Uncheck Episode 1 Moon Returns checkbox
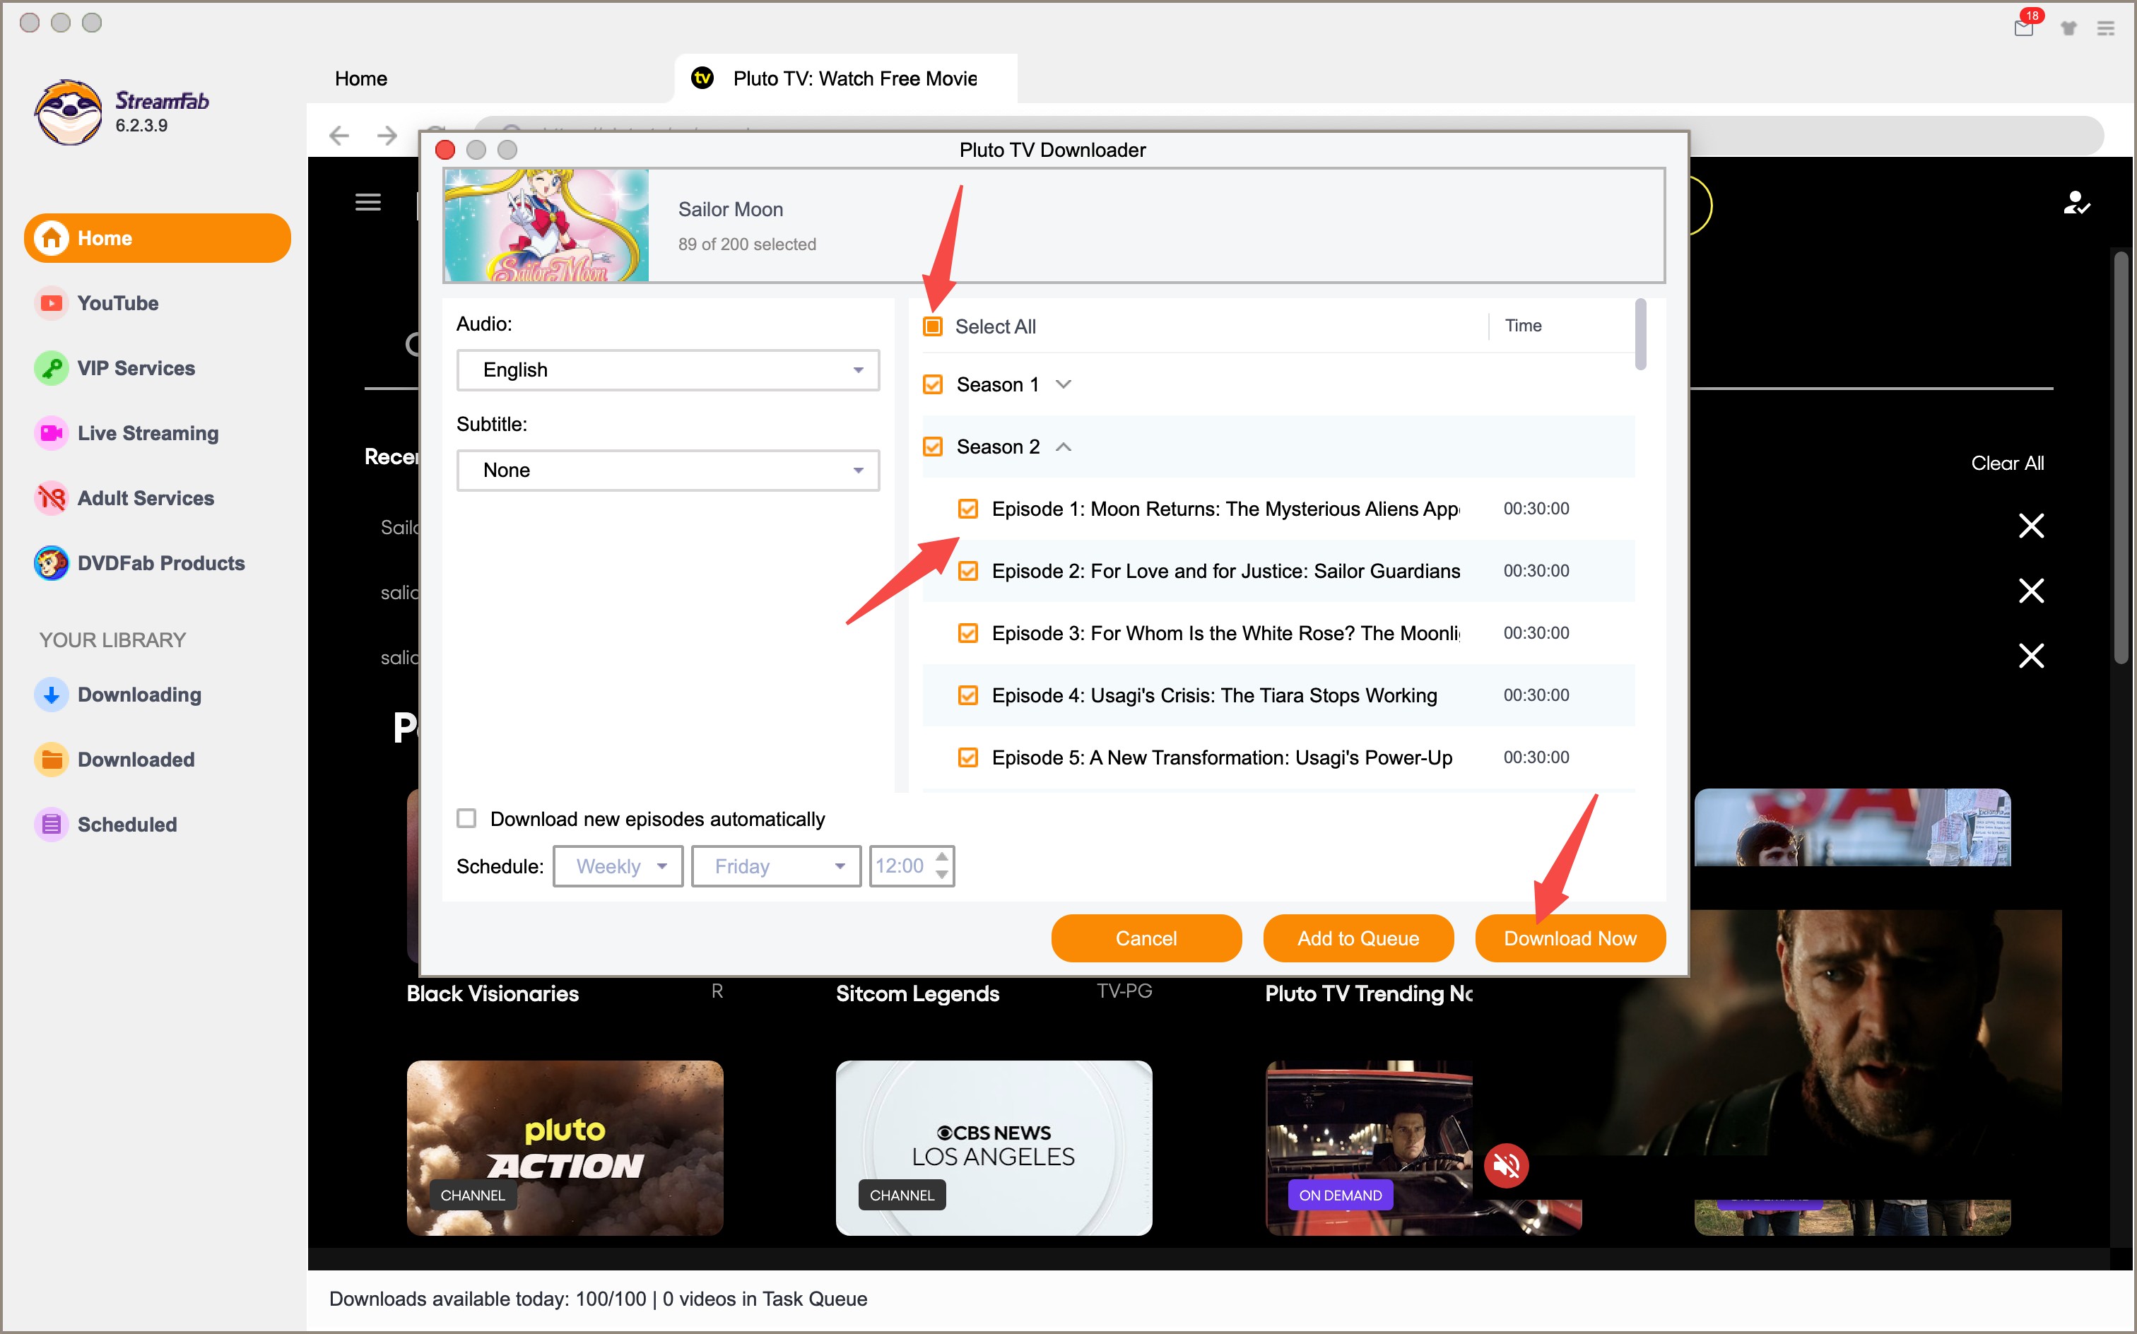 click(x=968, y=509)
